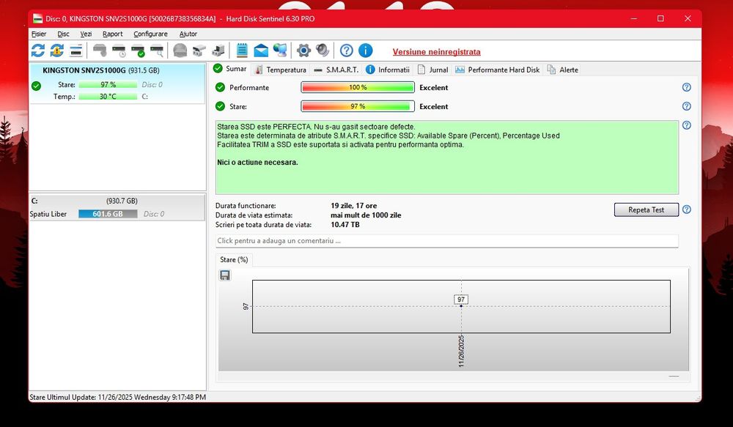The image size is (733, 427).
Task: Open the Fisier menu
Action: 39,34
